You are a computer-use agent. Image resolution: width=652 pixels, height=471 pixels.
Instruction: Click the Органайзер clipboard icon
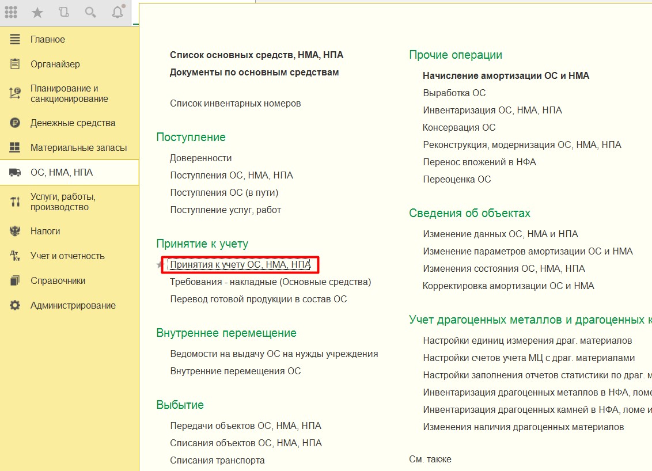(x=15, y=64)
